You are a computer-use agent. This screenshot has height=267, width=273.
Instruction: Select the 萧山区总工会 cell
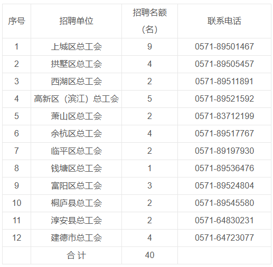click(x=76, y=116)
